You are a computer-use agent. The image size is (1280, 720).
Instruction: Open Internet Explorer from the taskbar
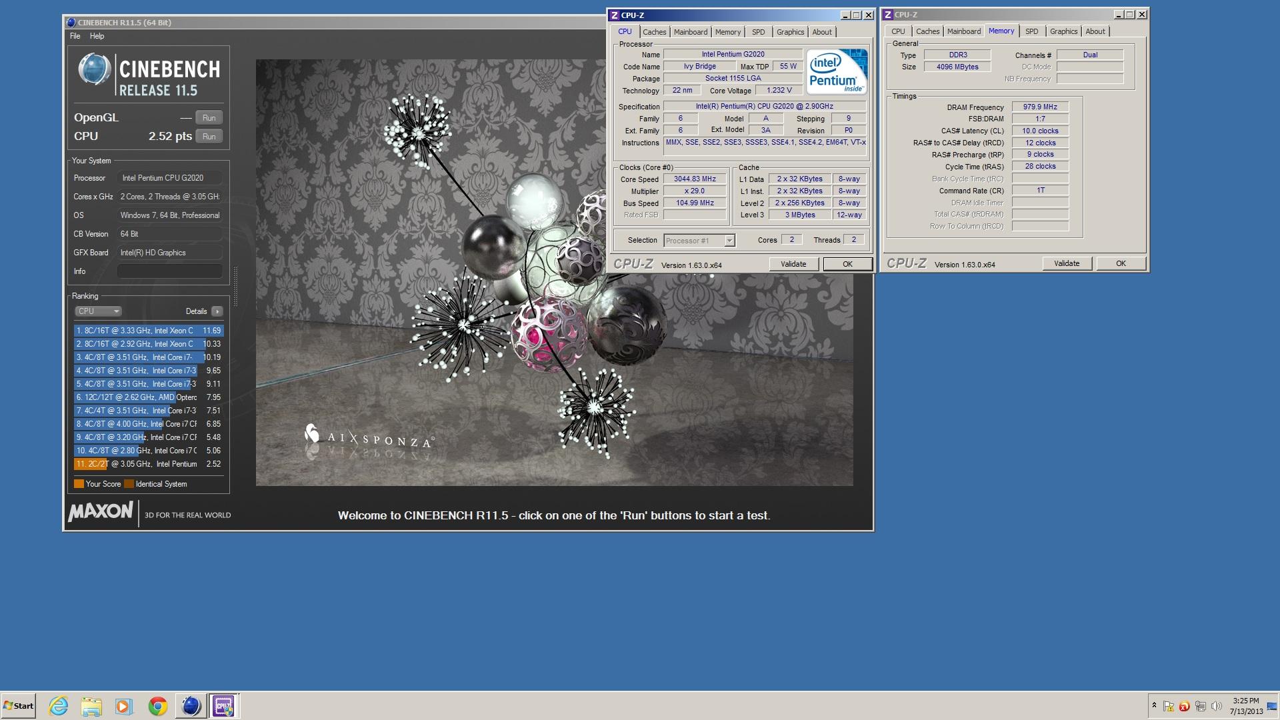[x=59, y=706]
